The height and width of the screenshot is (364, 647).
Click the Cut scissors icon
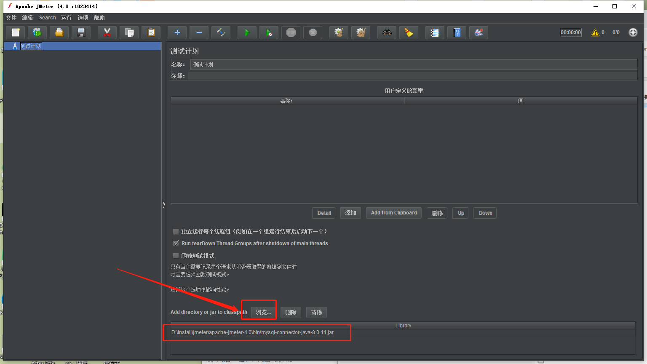pyautogui.click(x=107, y=32)
